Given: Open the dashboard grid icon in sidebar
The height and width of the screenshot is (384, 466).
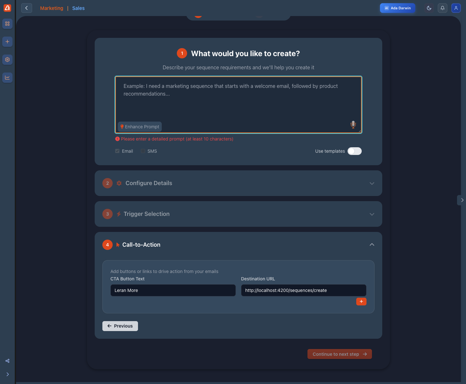Looking at the screenshot, I should (7, 24).
